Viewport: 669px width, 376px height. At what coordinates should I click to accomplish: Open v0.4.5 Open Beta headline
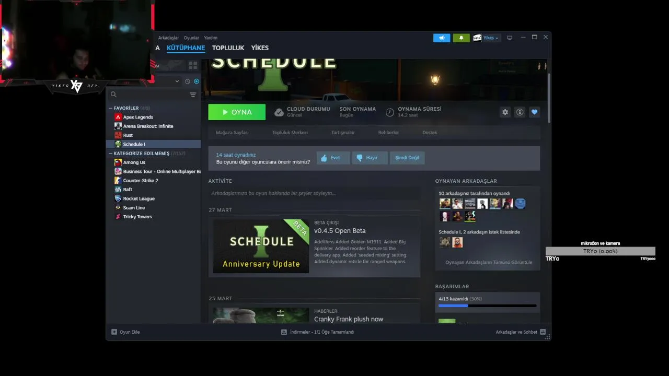tap(340, 231)
